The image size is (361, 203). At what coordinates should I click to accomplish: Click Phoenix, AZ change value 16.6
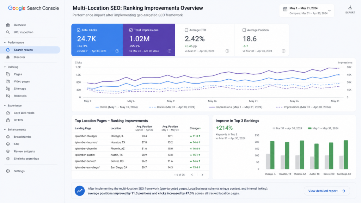(195, 149)
